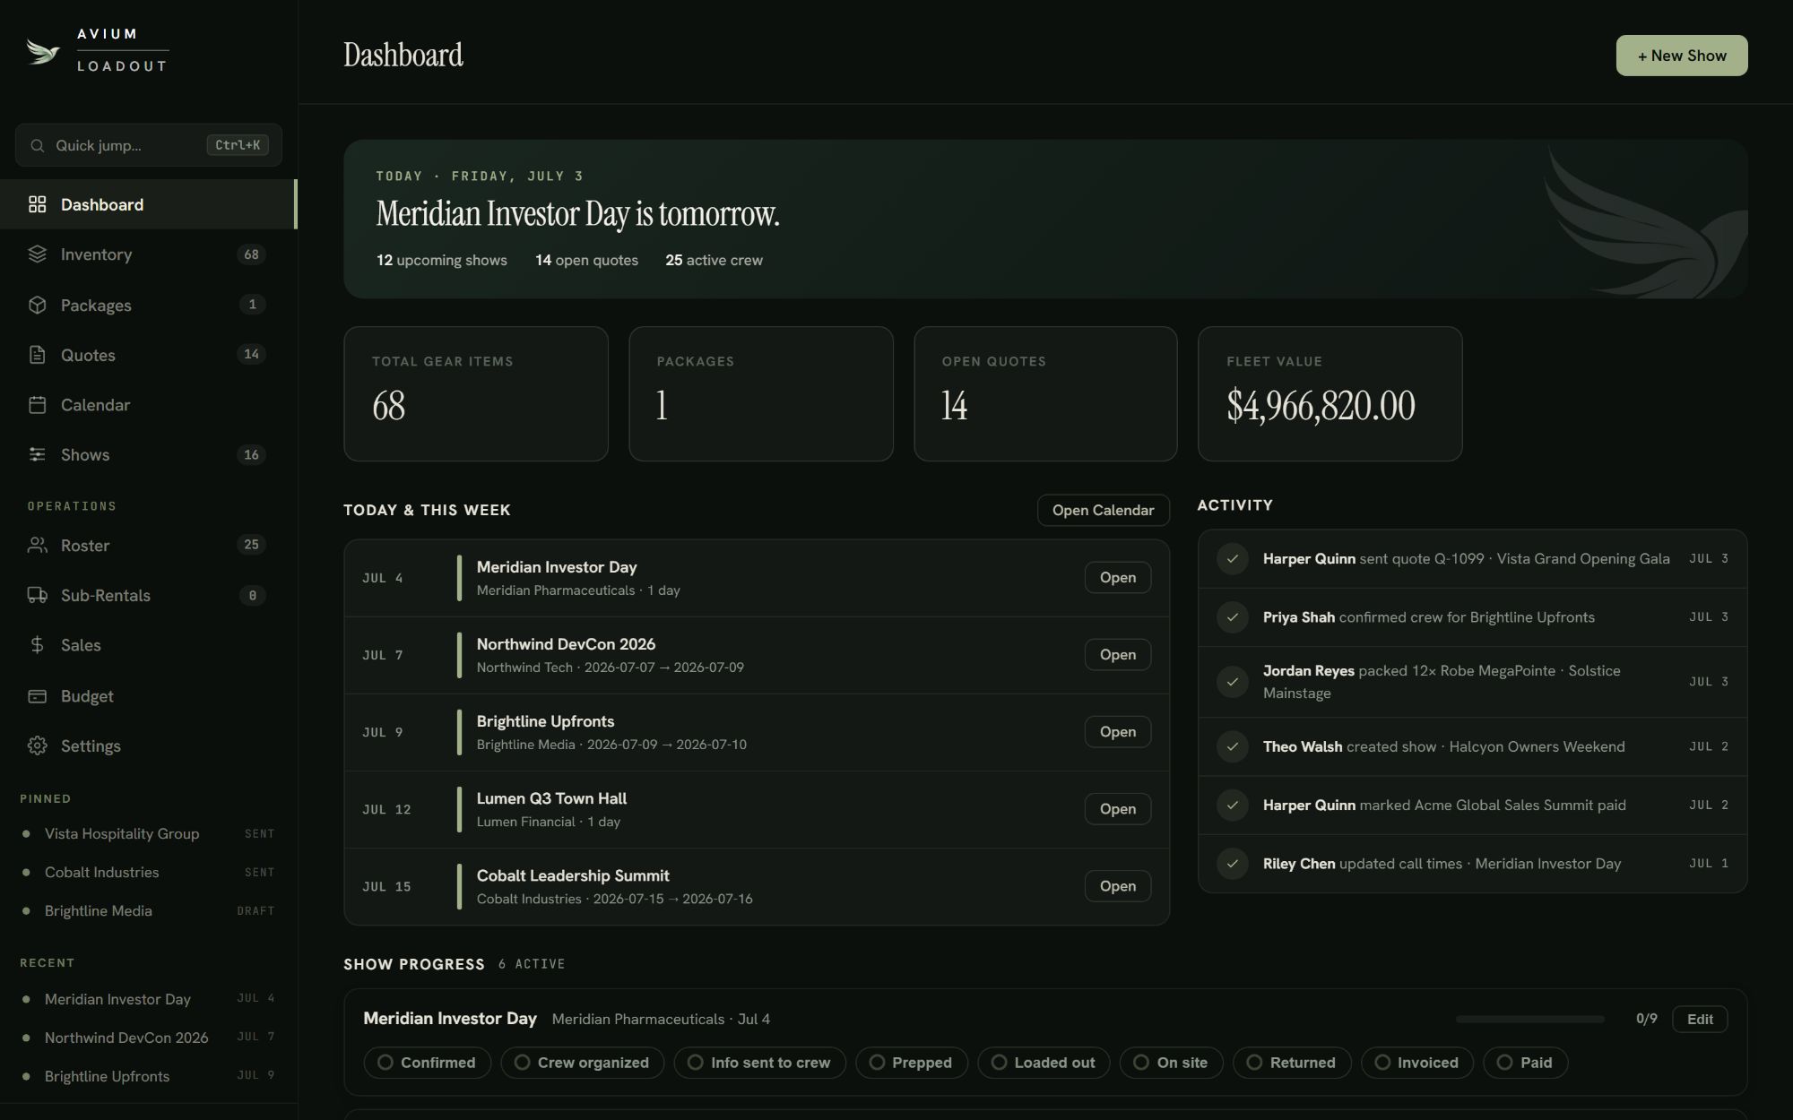
Task: Click the Packages box icon
Action: pyautogui.click(x=37, y=305)
